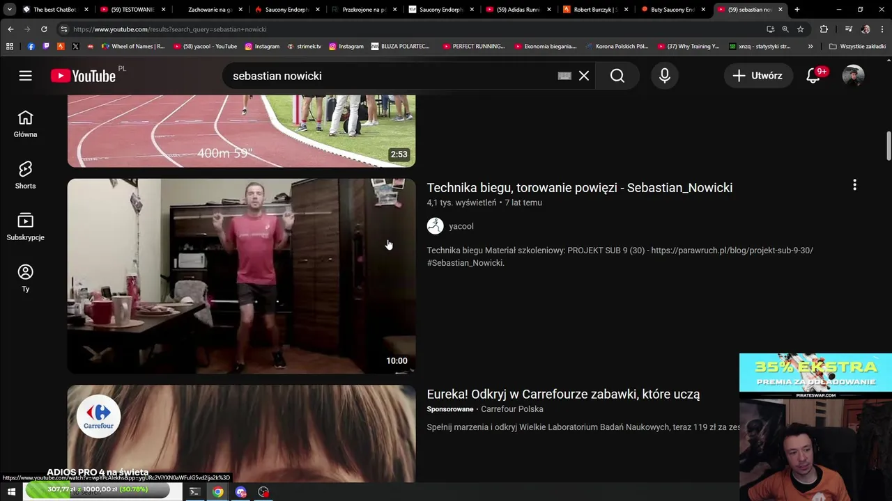Open the Ekonomia biegania bookmark

[x=545, y=47]
